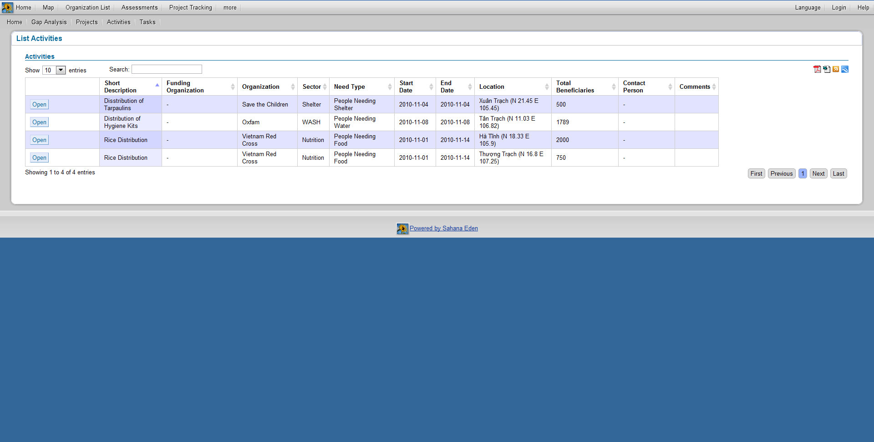Open the Organization List menu item
The height and width of the screenshot is (442, 874).
(87, 7)
